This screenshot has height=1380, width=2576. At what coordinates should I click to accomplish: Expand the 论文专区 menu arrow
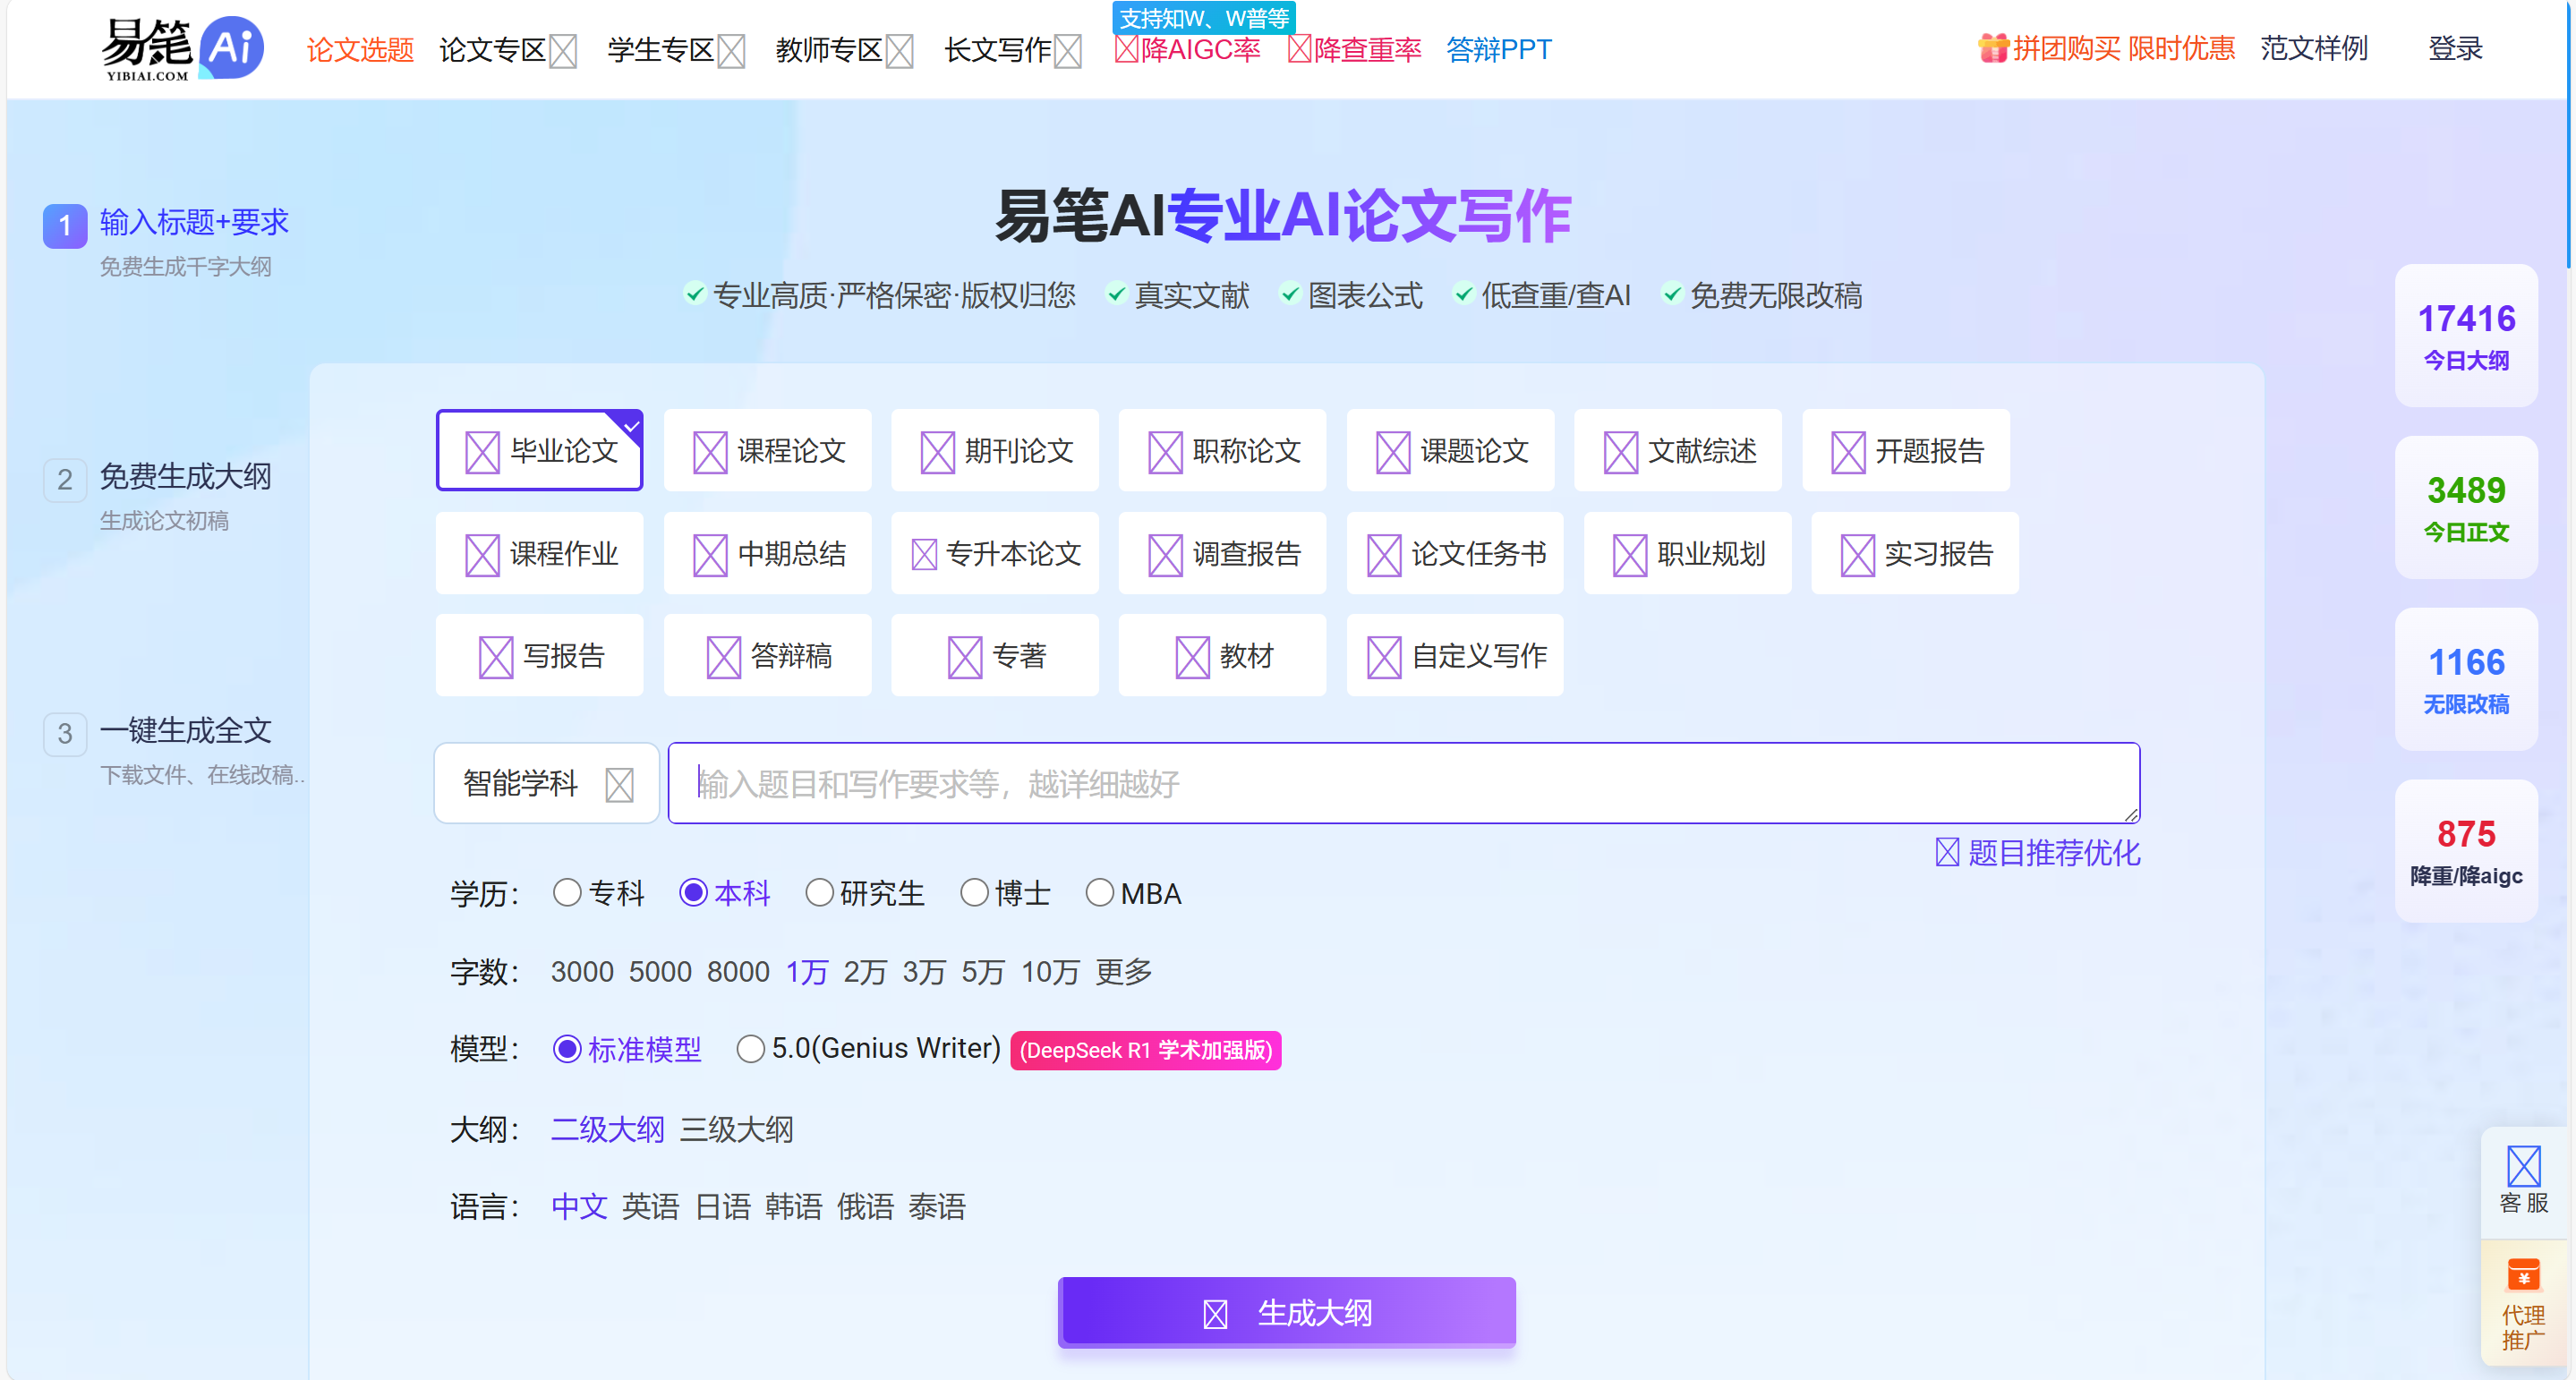tap(563, 50)
